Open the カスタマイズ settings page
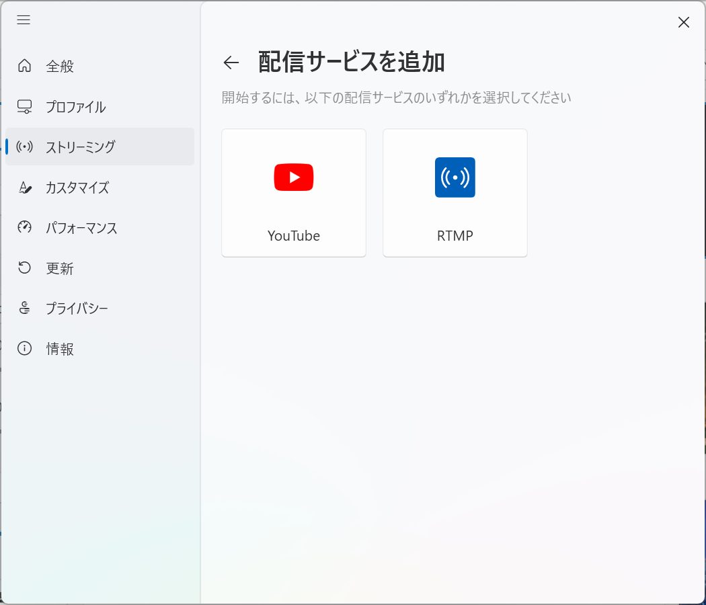Image resolution: width=706 pixels, height=605 pixels. tap(100, 188)
